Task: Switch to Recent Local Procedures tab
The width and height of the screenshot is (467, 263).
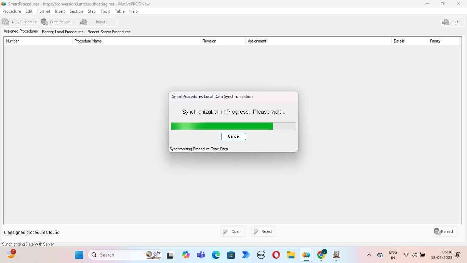Action: [63, 32]
